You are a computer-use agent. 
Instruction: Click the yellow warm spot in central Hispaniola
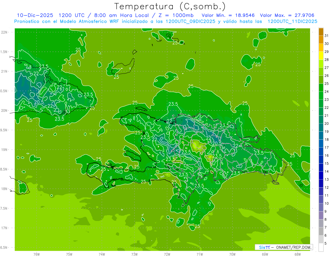pyautogui.click(x=197, y=145)
